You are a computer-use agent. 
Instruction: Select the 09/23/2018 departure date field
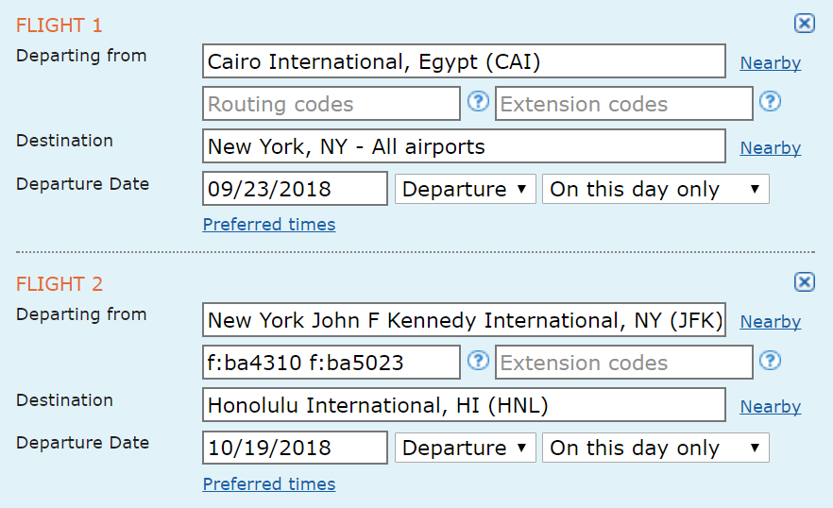295,188
